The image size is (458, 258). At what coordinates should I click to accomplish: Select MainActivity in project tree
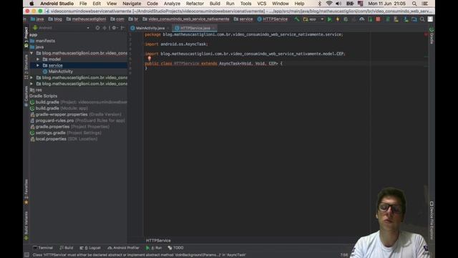60,72
